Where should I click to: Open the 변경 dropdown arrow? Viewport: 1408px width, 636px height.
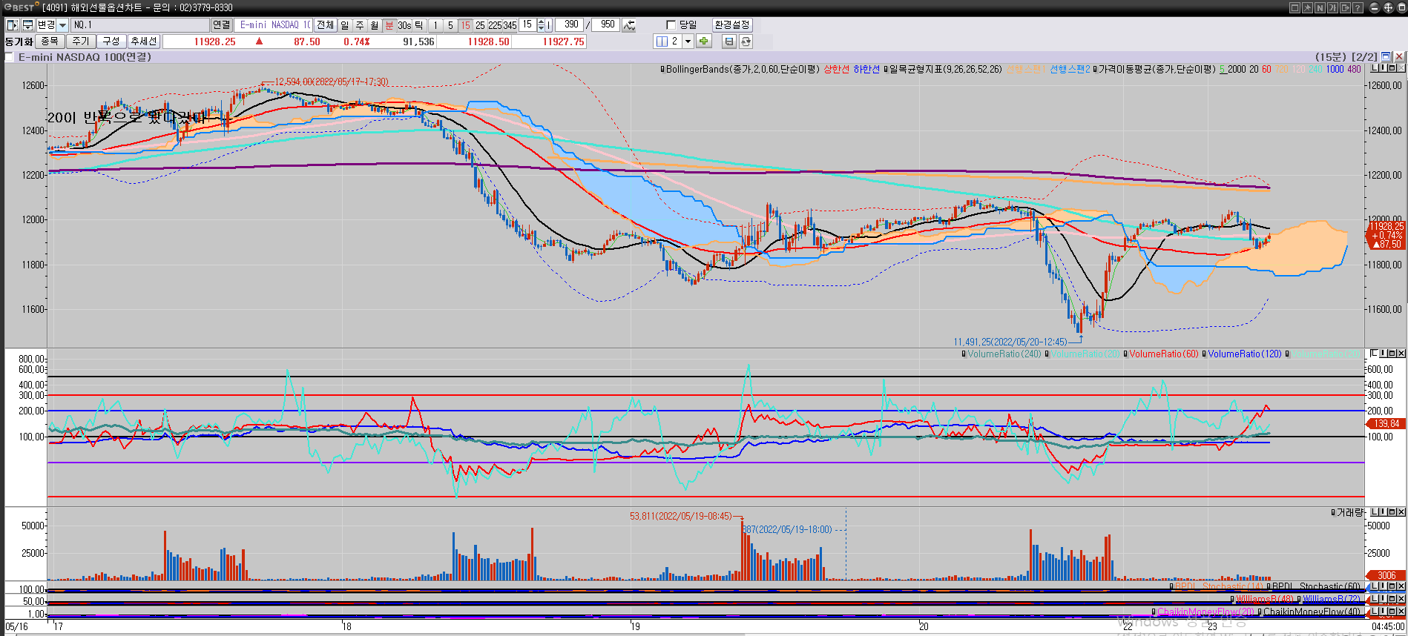click(63, 25)
